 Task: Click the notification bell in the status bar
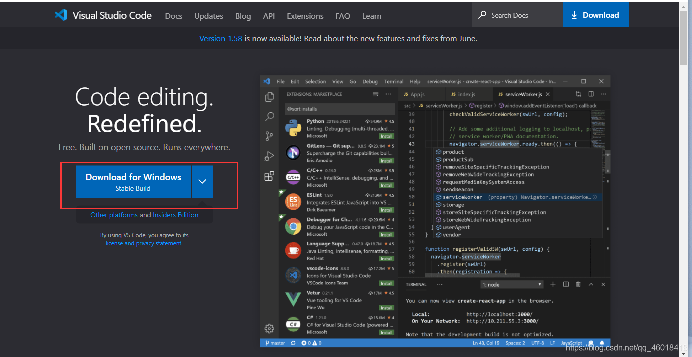click(602, 343)
